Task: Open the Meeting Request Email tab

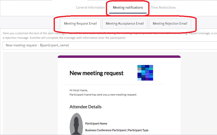Action: coord(80,24)
